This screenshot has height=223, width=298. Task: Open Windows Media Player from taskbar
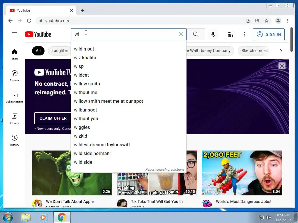tap(43, 217)
